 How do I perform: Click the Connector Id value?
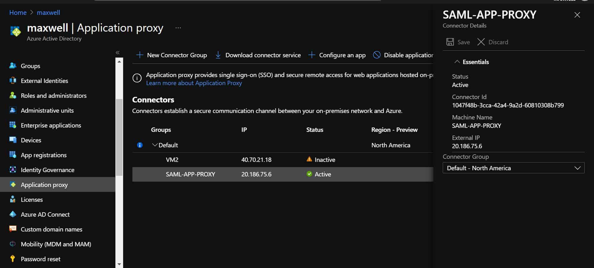pyautogui.click(x=508, y=105)
